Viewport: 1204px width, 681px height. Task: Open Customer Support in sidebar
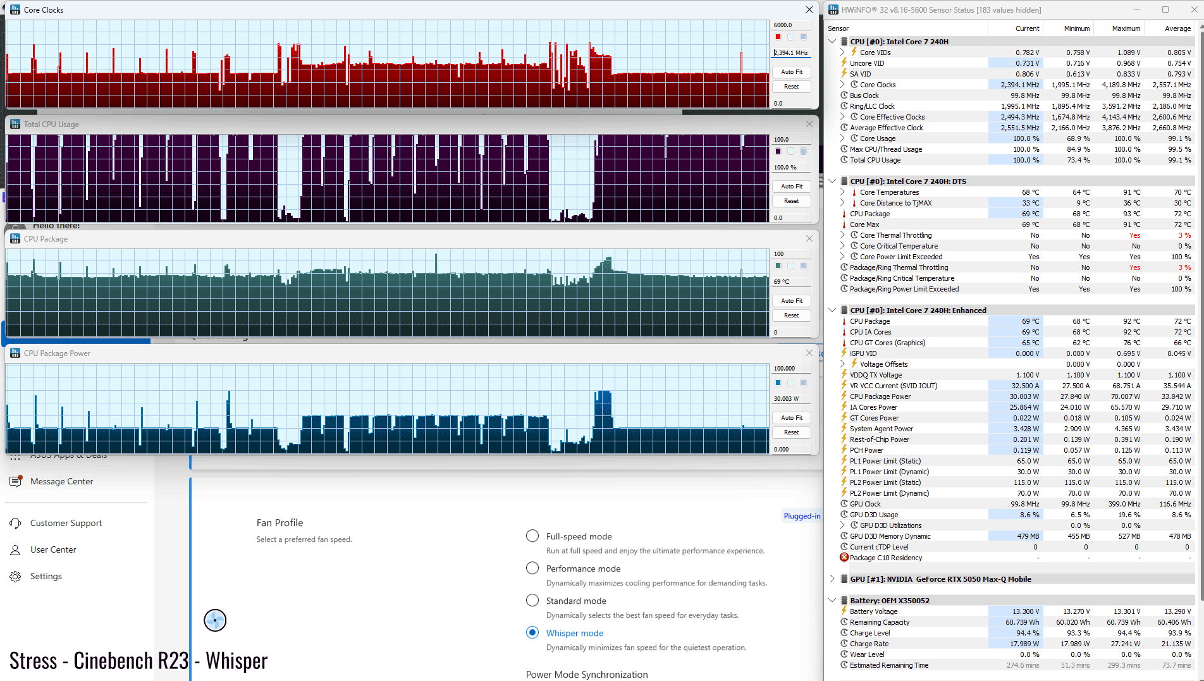[66, 523]
